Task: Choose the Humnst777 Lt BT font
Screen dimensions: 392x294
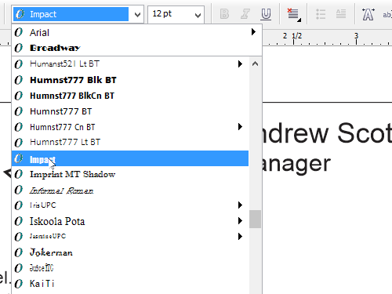Action: click(x=130, y=142)
